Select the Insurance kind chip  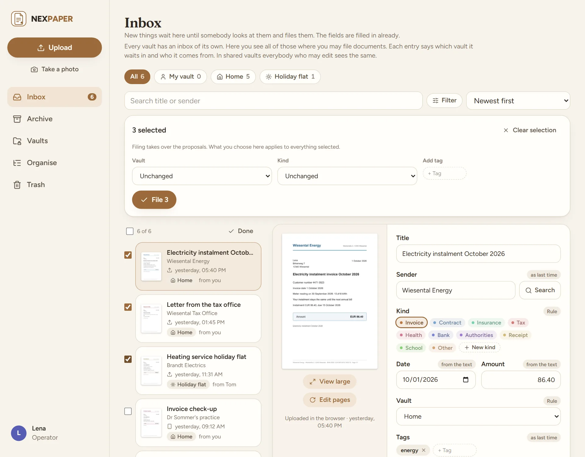486,322
